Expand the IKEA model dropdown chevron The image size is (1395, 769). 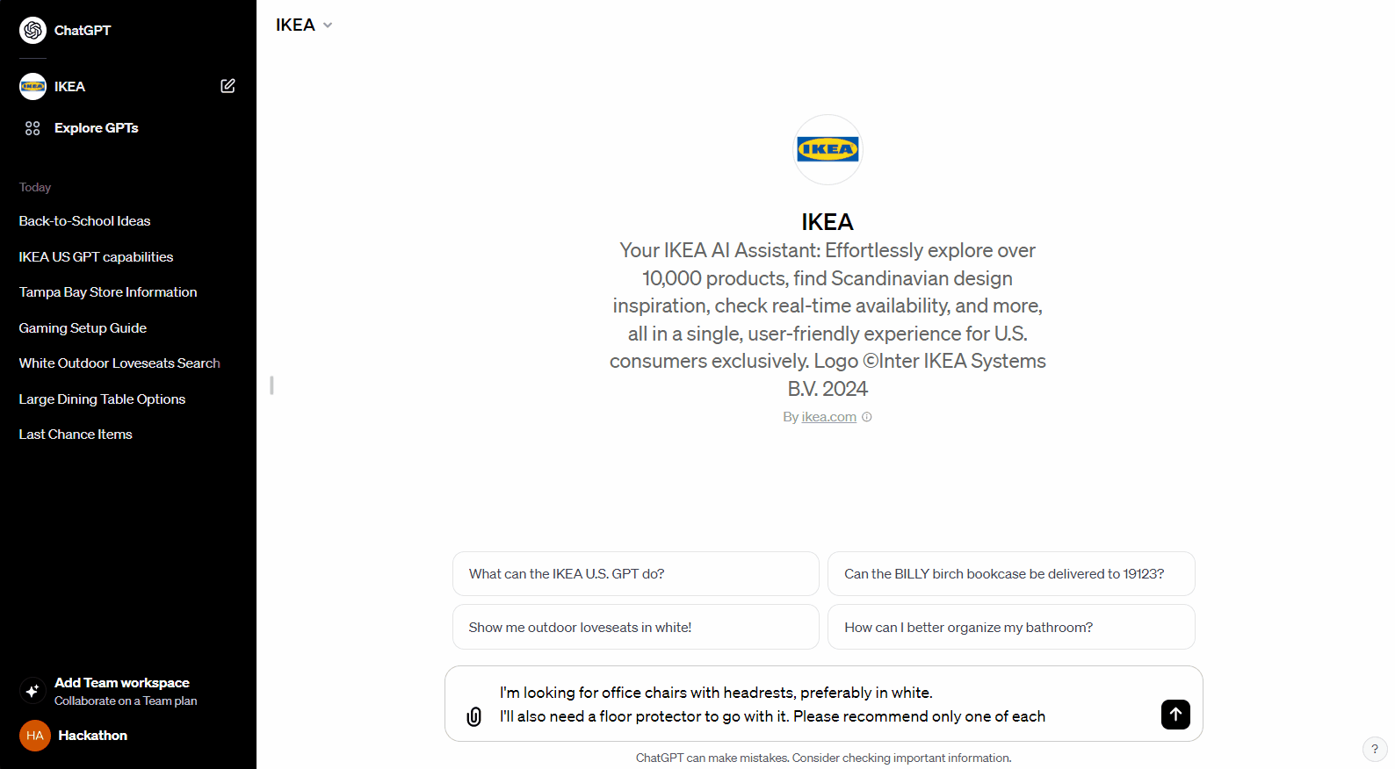click(x=328, y=25)
